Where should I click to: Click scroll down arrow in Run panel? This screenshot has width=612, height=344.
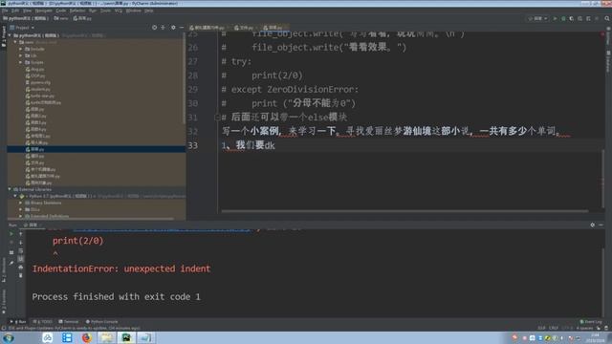pyautogui.click(x=21, y=243)
